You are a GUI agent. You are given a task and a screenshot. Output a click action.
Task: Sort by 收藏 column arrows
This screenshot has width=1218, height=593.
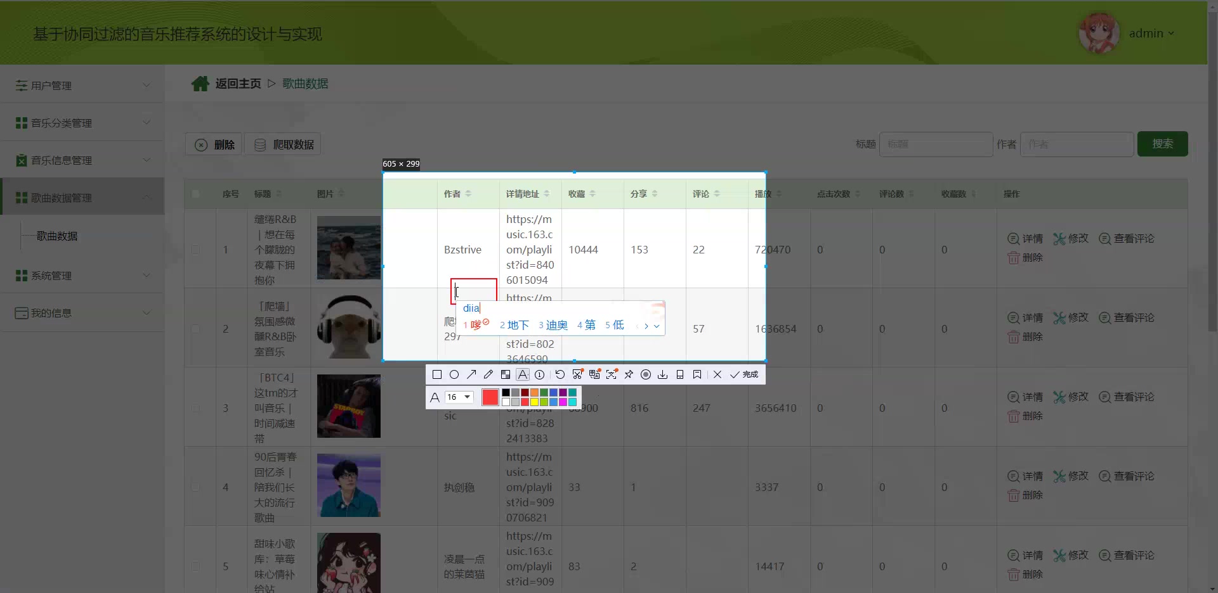pos(593,194)
